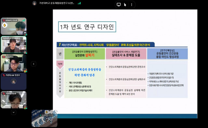Click the muted mic icon on jason kim tile
The height and width of the screenshot is (128, 208).
point(4,57)
